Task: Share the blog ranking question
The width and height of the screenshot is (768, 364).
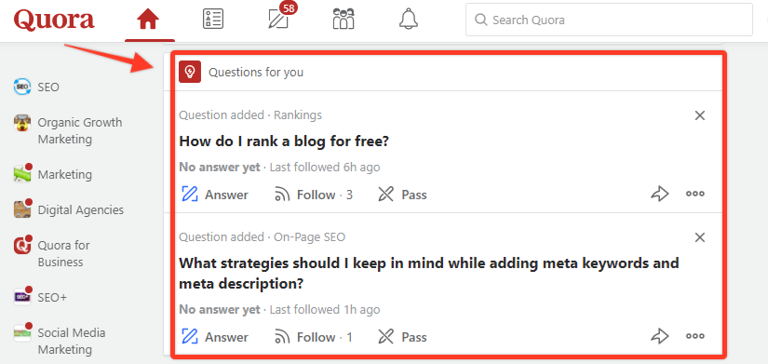Action: pos(660,194)
